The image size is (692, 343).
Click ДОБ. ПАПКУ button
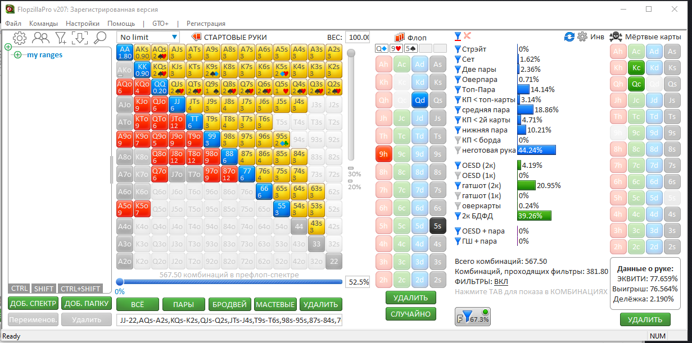[86, 304]
